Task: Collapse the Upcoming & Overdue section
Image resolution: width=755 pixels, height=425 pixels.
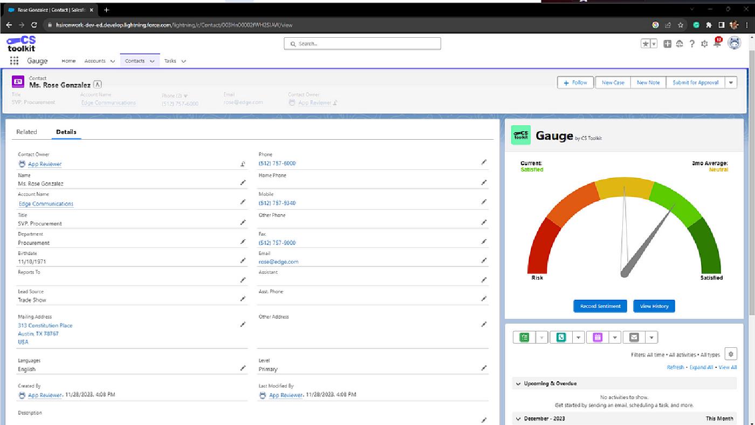Action: click(518, 383)
